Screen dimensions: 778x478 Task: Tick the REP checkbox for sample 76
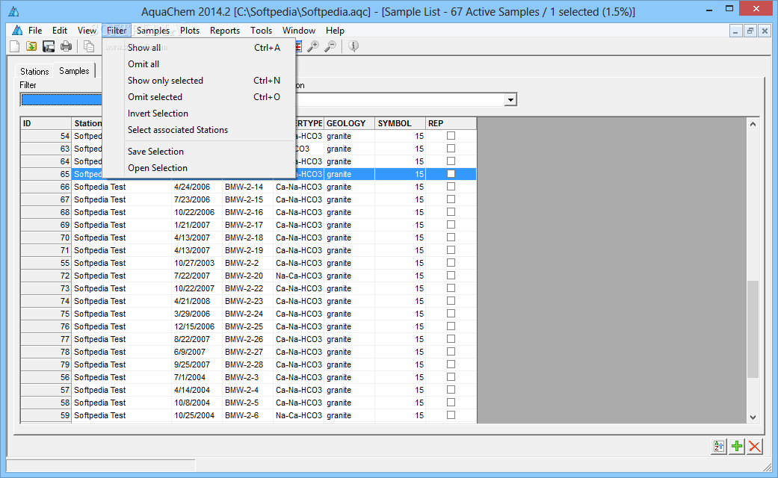point(451,326)
